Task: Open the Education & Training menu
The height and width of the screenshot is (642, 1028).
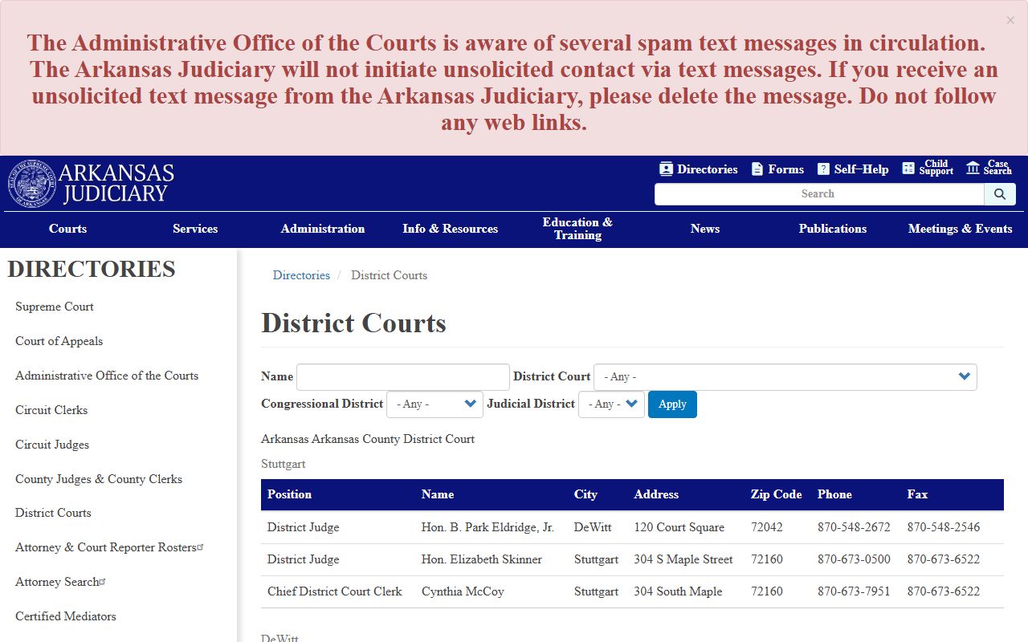Action: coord(577,229)
